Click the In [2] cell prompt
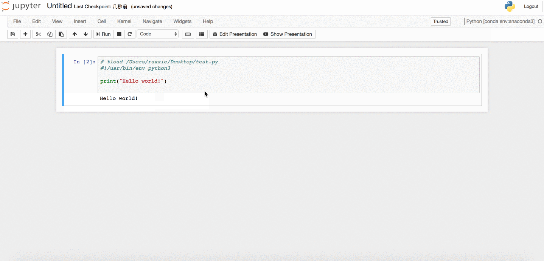Viewport: 544px width, 261px height. click(84, 62)
